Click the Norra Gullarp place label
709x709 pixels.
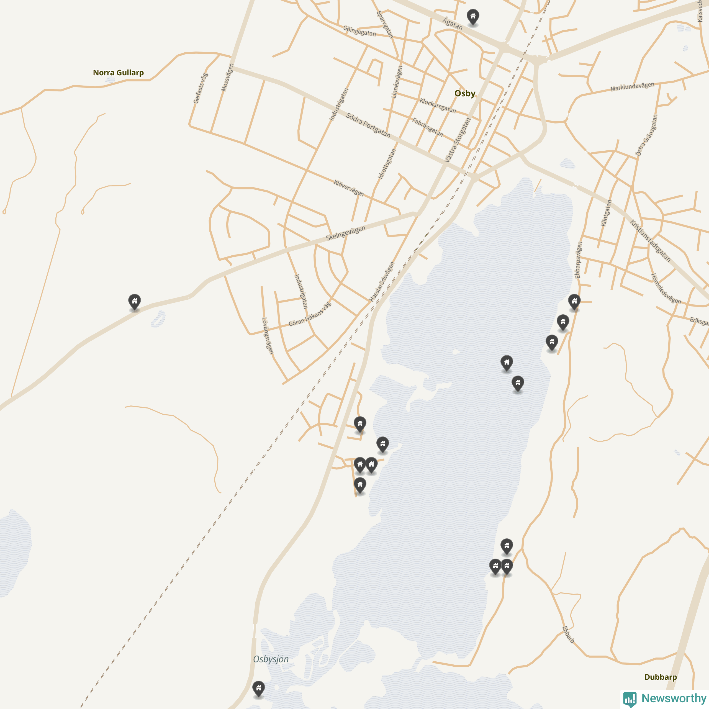tap(118, 73)
